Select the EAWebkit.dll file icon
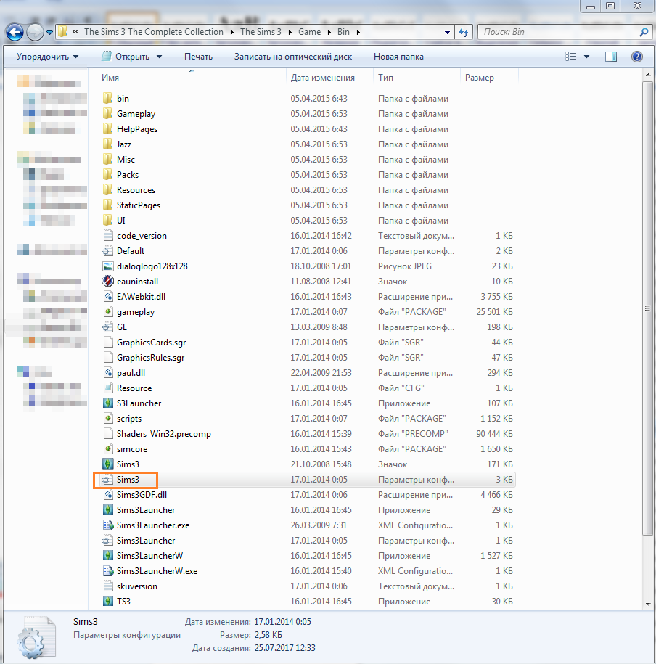The image size is (656, 664). pos(108,297)
